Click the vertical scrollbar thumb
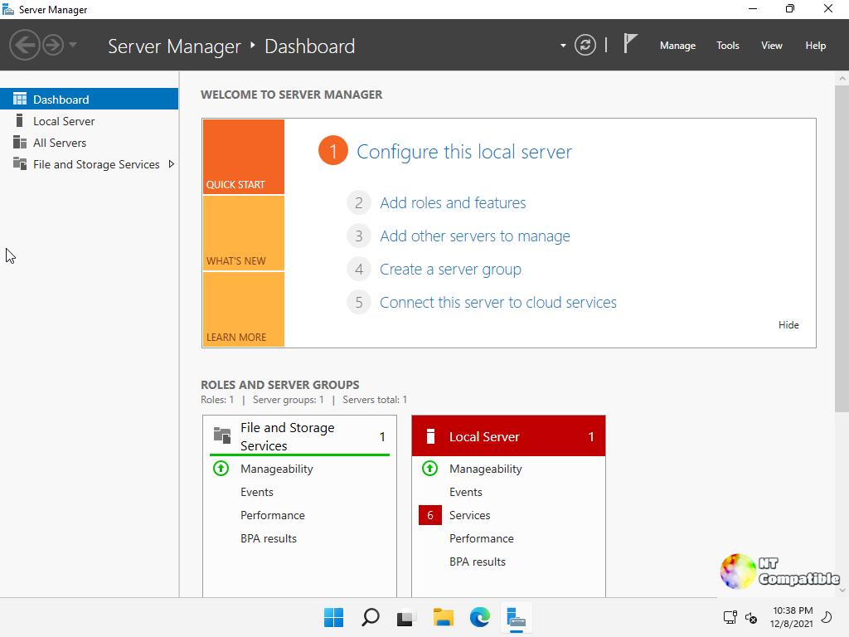Image resolution: width=849 pixels, height=637 pixels. click(842, 248)
